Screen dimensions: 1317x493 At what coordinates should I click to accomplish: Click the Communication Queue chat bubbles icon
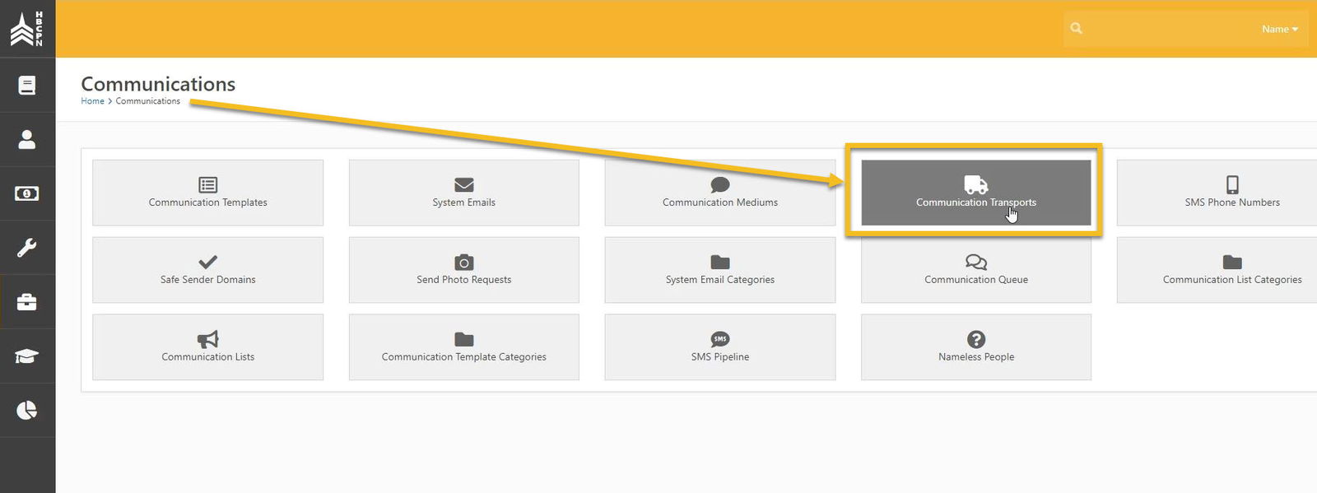(976, 262)
